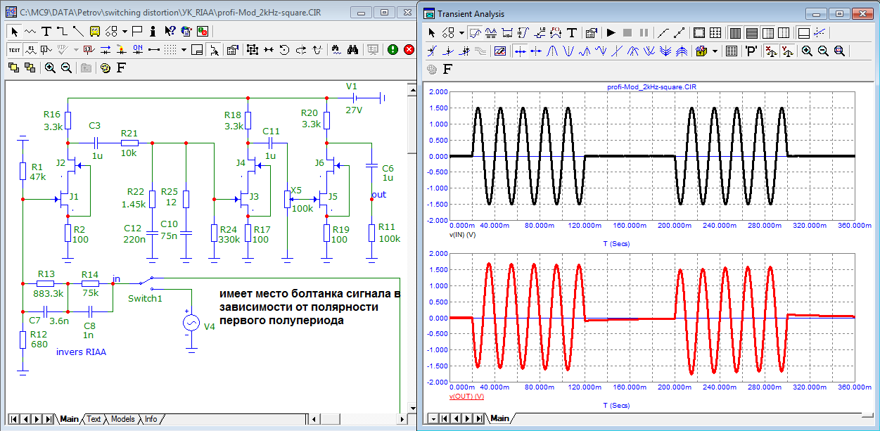This screenshot has width=880, height=431.
Task: Switch to the Models tab
Action: [x=122, y=419]
